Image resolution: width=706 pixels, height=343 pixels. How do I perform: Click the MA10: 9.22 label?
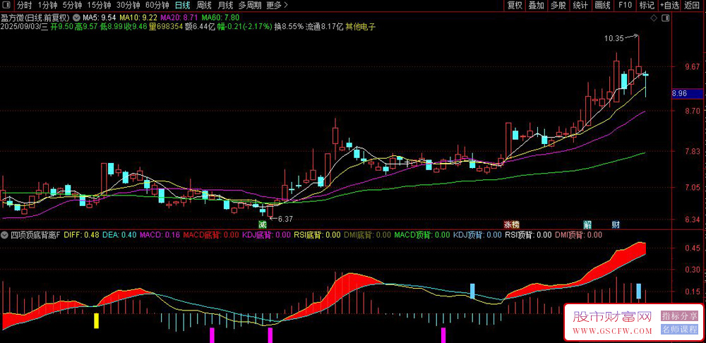[138, 18]
